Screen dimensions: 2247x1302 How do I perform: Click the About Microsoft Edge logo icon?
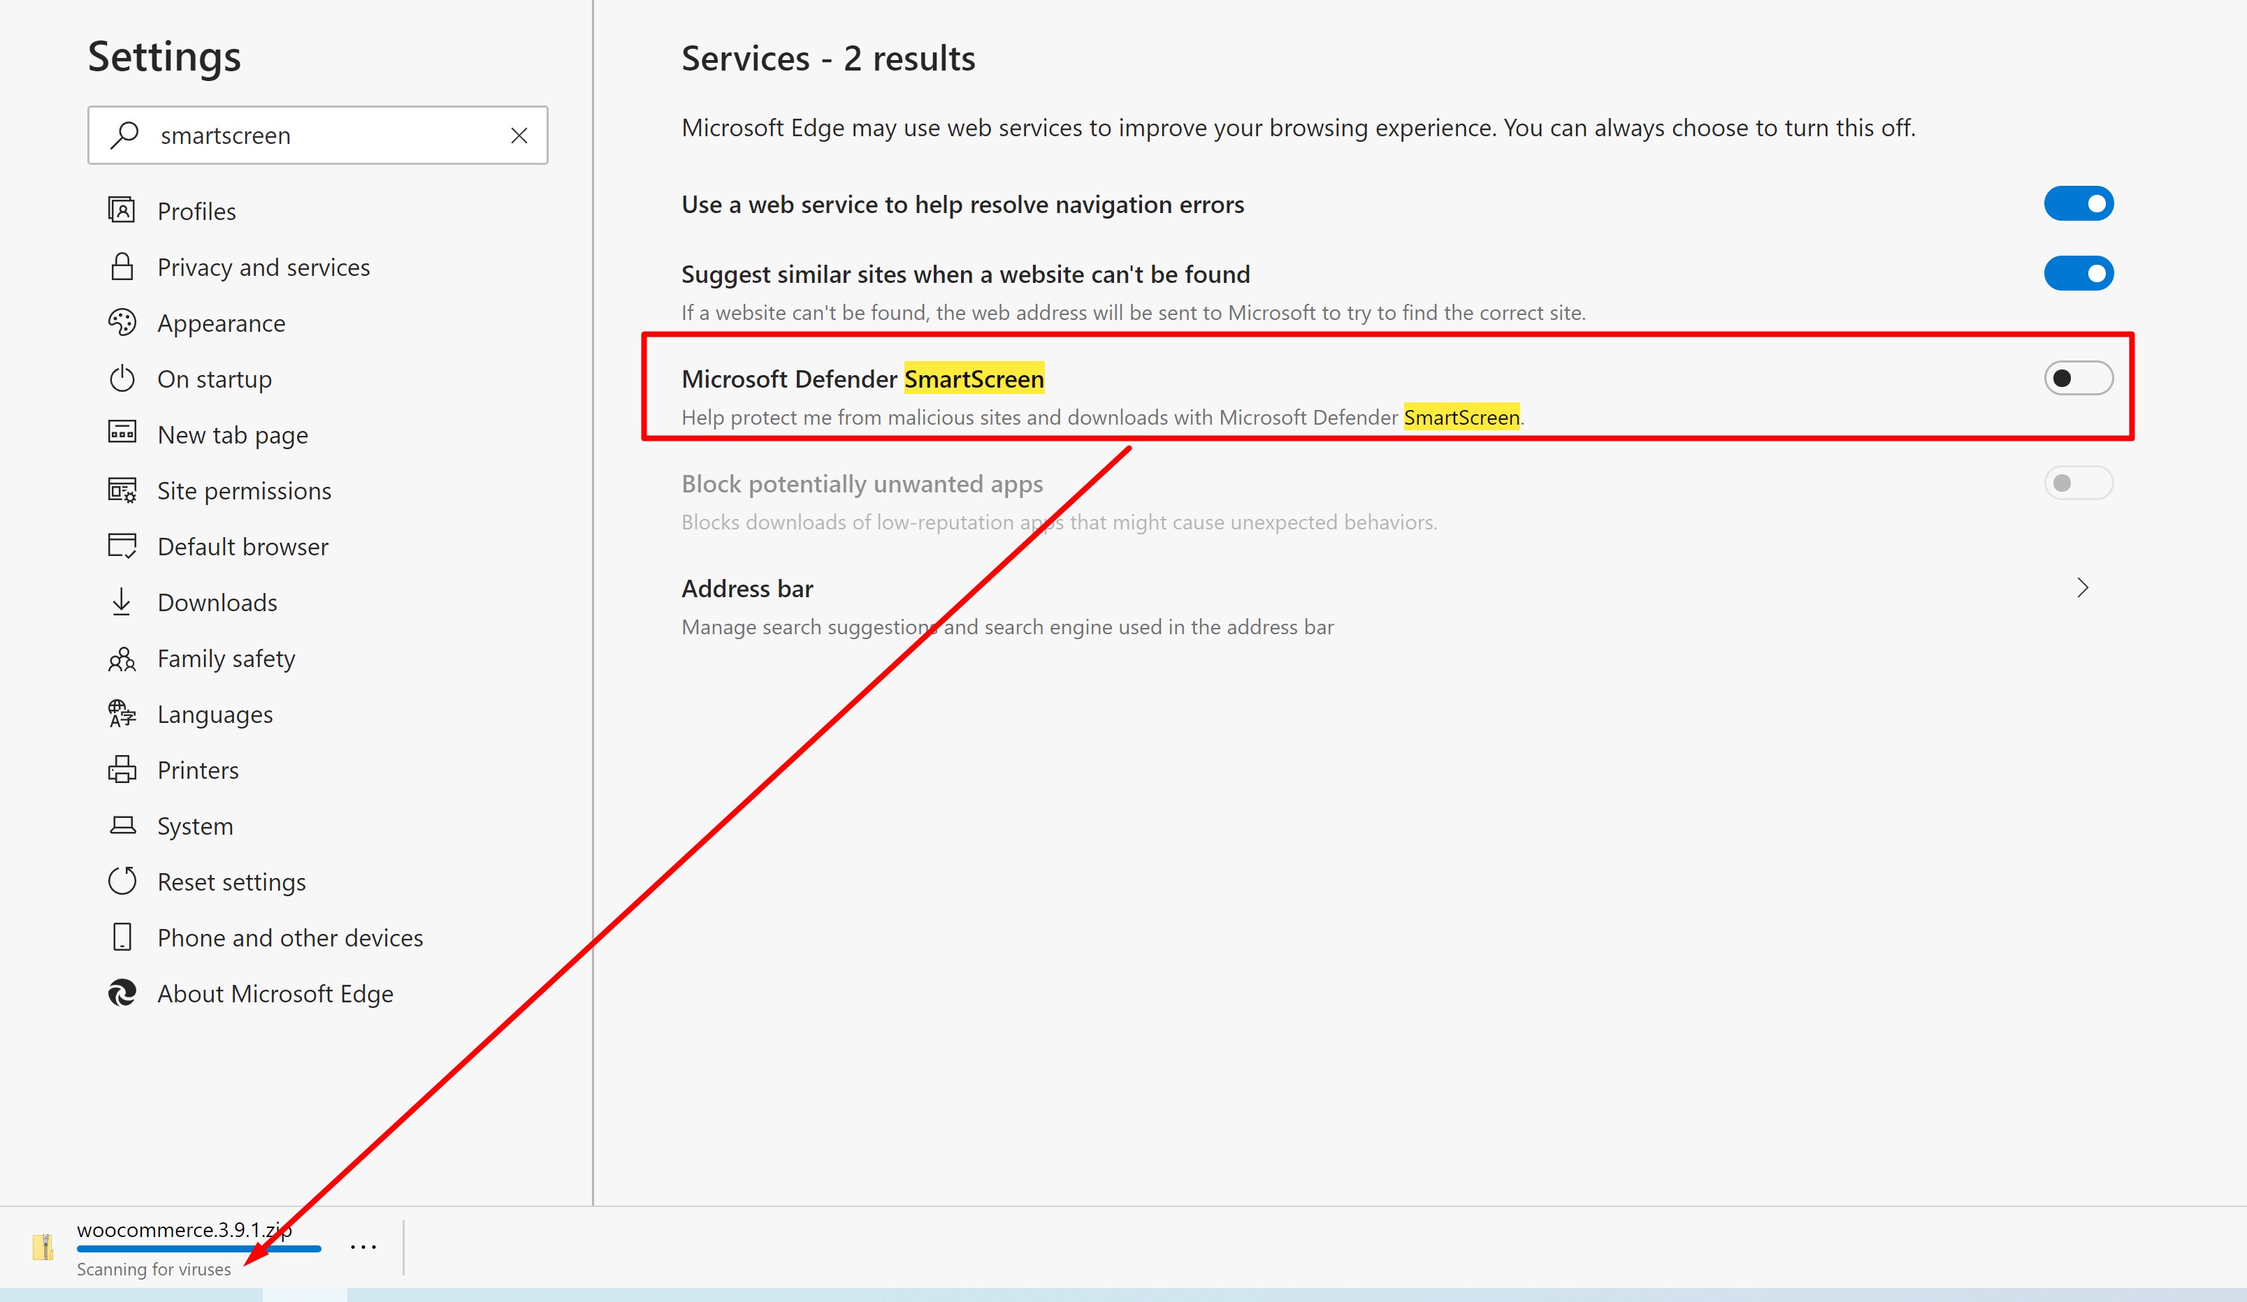tap(122, 993)
